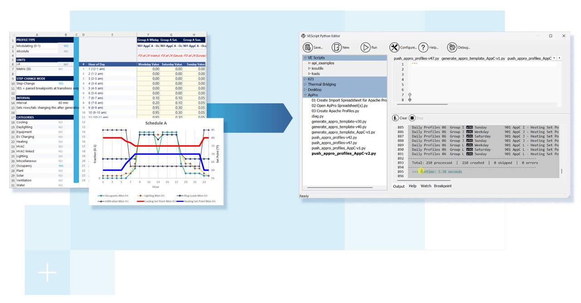Click the Step-Change YES cell
581x303 pixels.
(x=66, y=83)
